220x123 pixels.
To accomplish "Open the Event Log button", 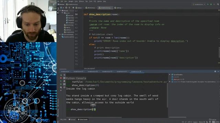I will click(213, 120).
